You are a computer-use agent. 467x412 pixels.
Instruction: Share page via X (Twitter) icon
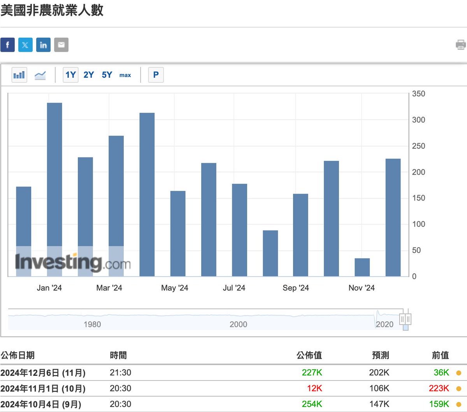(x=25, y=45)
